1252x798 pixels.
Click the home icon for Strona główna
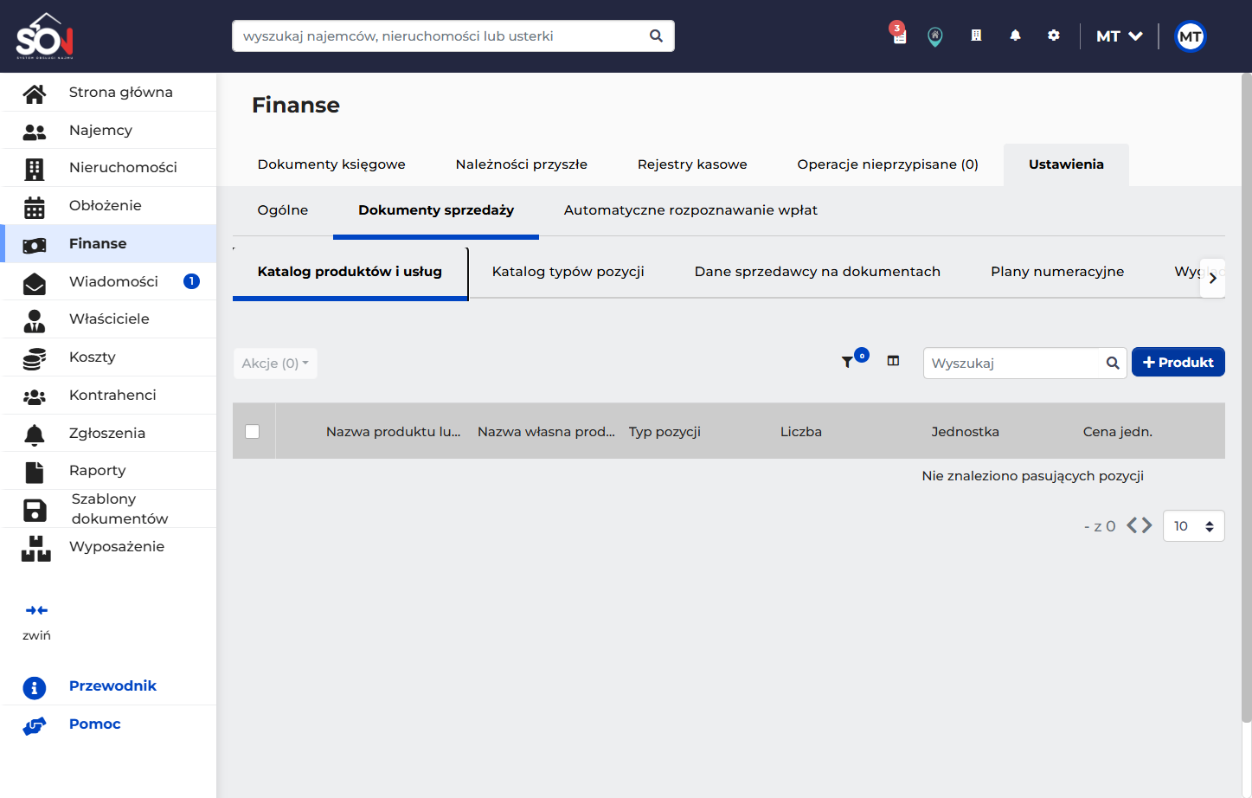click(35, 93)
